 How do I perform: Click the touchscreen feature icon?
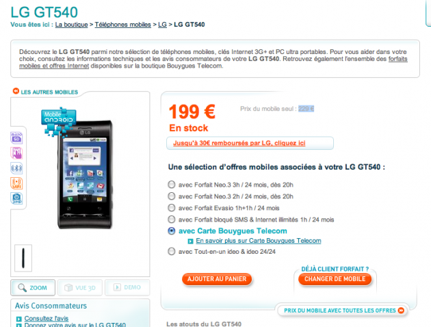click(x=16, y=153)
